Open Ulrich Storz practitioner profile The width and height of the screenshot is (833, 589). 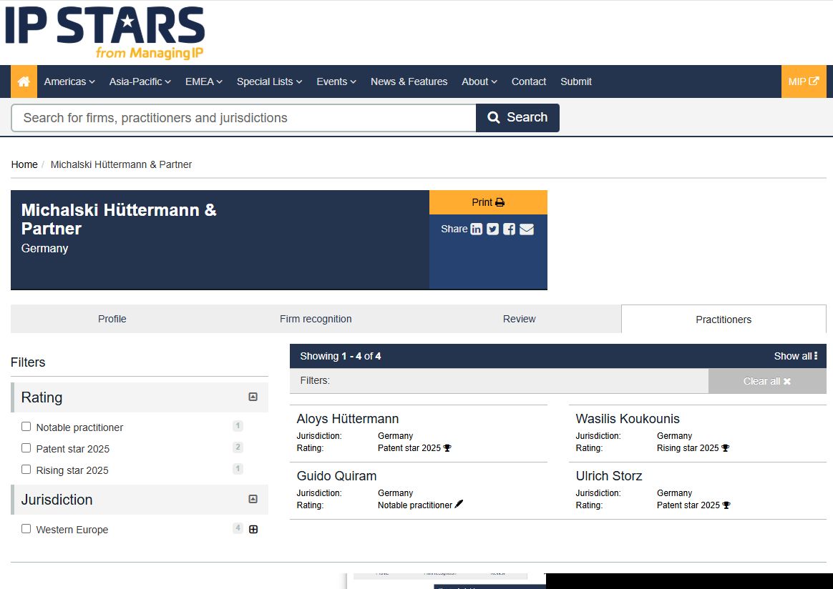[609, 476]
